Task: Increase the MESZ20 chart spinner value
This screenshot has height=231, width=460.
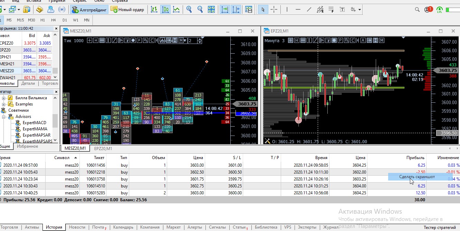Action: pyautogui.click(x=200, y=39)
